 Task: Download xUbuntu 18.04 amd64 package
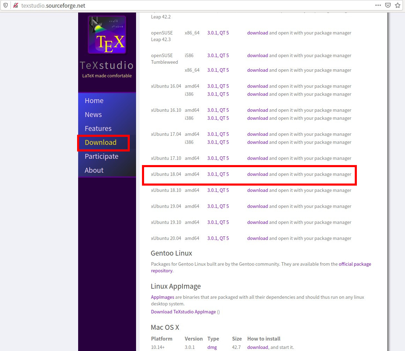tap(257, 174)
